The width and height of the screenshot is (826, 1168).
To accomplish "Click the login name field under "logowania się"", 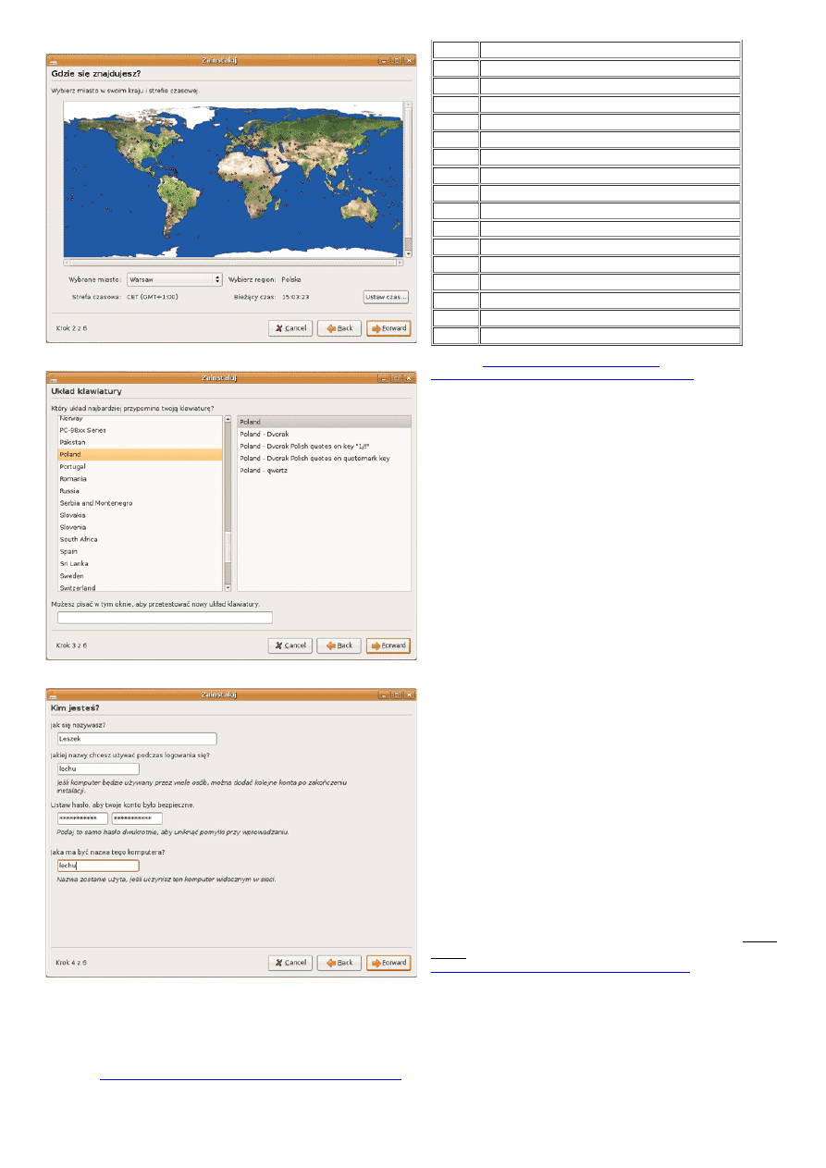I will click(x=98, y=768).
